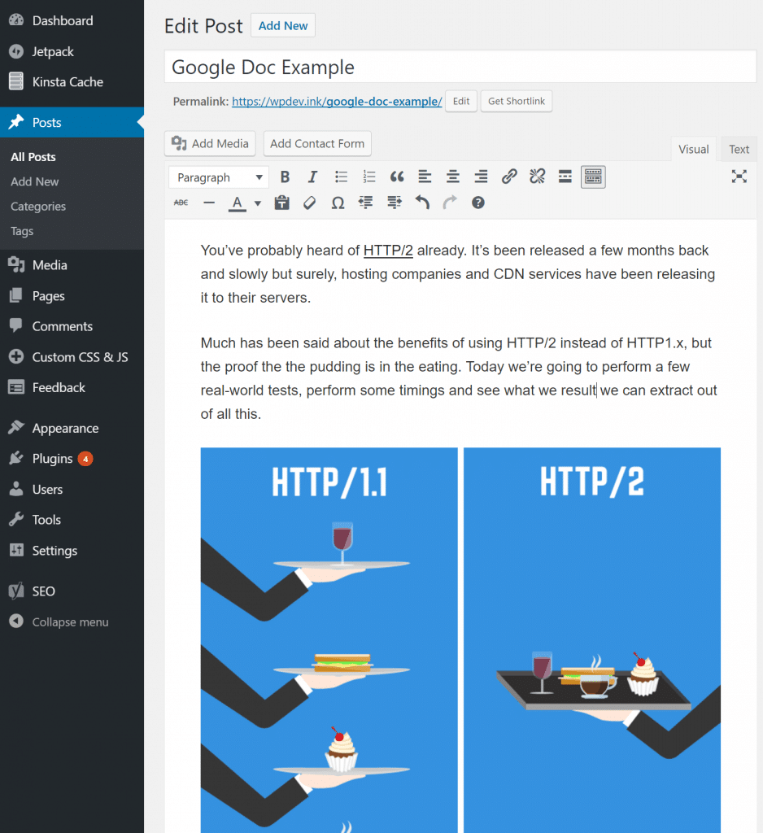Go to All Posts

[33, 157]
